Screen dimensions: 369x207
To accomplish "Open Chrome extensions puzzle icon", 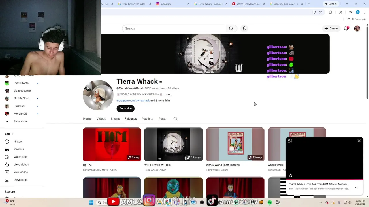I will click(330, 12).
